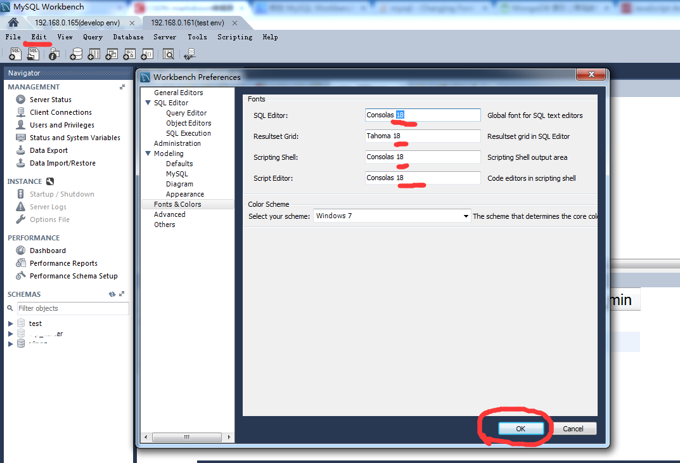Select Appearance under Modeling
The image size is (680, 463).
pyautogui.click(x=185, y=194)
